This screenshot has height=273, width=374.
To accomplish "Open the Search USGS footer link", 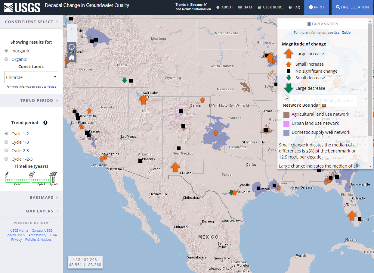I will pyautogui.click(x=15, y=235).
